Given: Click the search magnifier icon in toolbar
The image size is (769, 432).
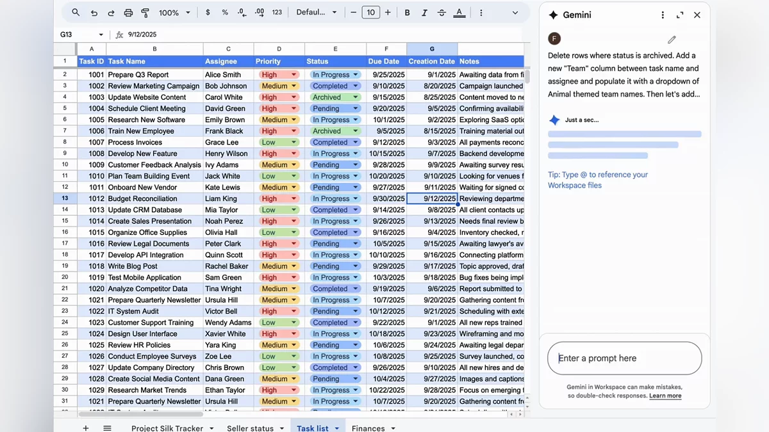Looking at the screenshot, I should tap(76, 13).
